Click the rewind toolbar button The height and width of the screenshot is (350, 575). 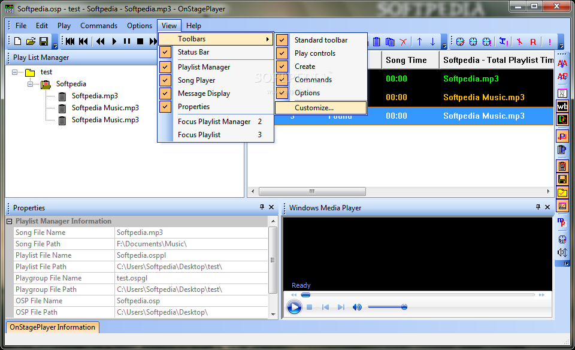click(101, 41)
